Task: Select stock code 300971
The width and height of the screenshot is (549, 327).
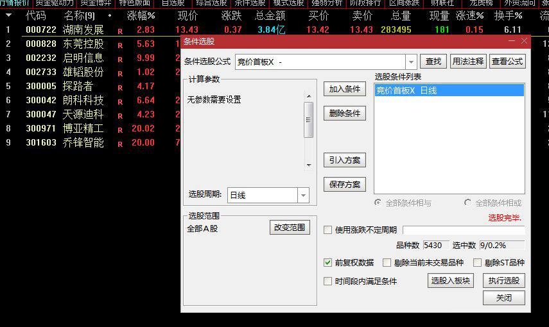Action: pos(41,128)
